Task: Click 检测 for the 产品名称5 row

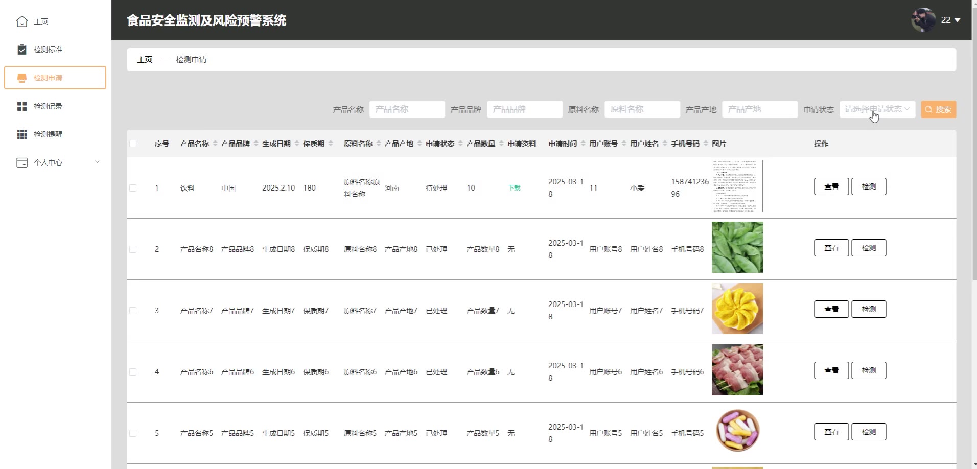Action: point(869,432)
